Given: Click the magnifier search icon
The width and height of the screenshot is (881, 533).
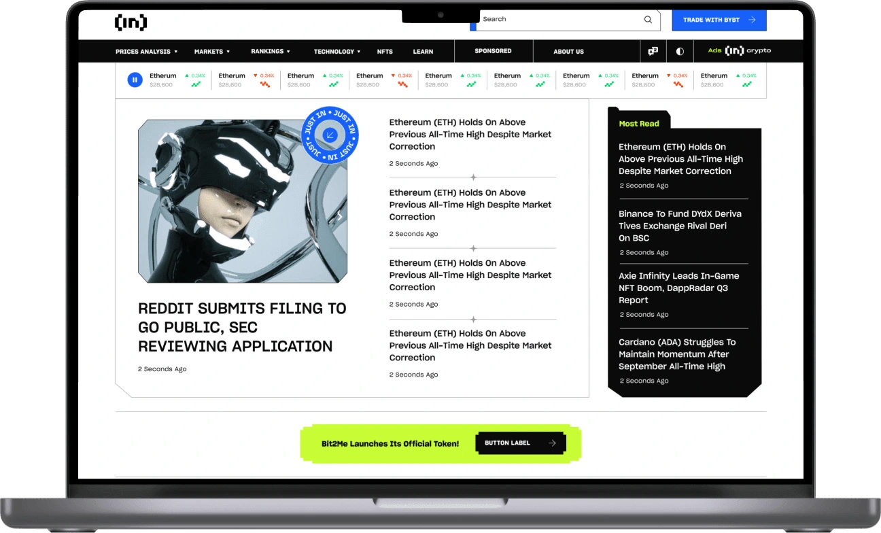Looking at the screenshot, I should pyautogui.click(x=648, y=20).
